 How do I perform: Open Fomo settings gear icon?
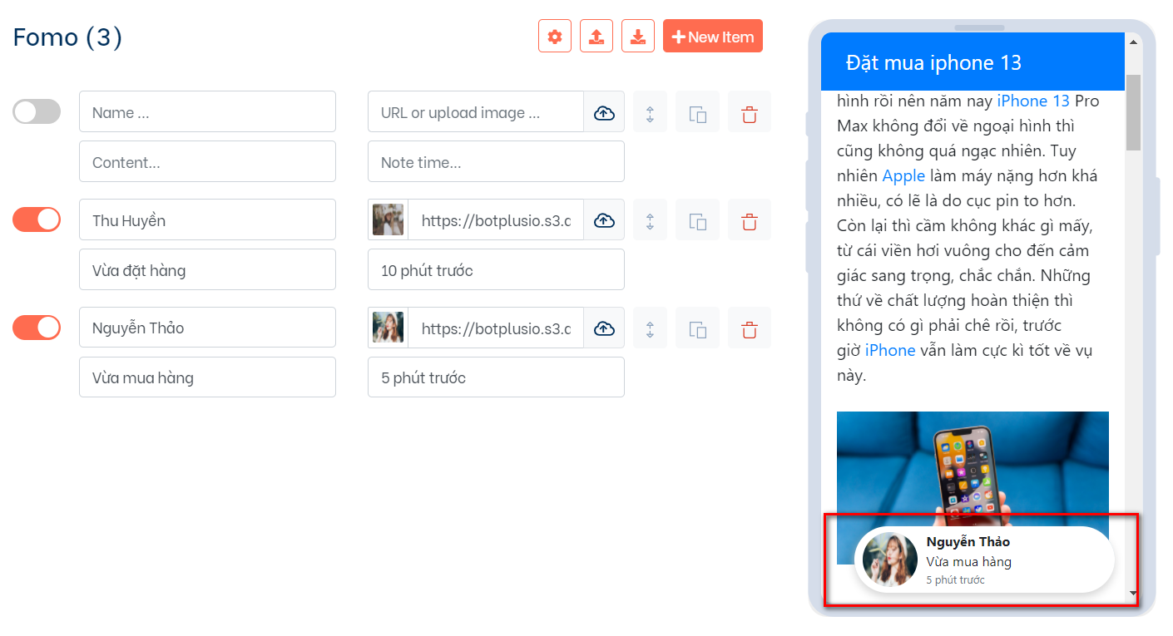point(555,37)
